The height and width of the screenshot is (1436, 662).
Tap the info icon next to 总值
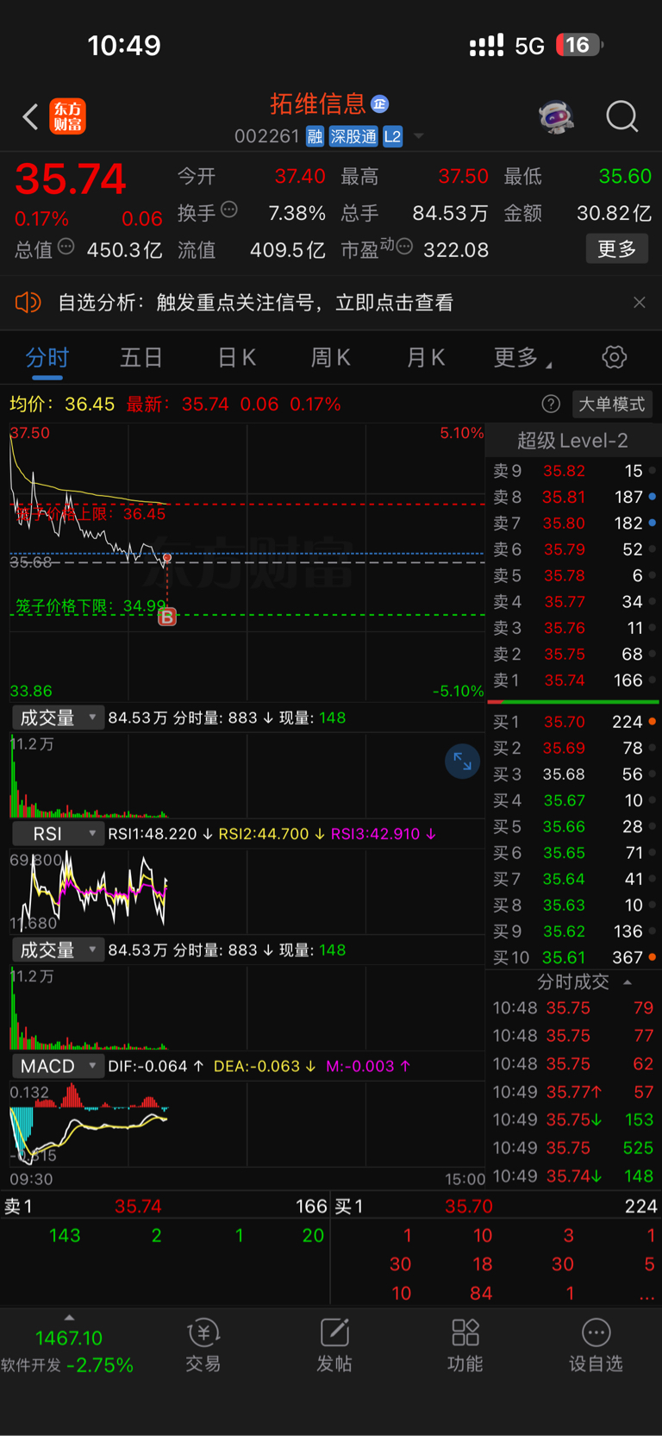[x=66, y=248]
